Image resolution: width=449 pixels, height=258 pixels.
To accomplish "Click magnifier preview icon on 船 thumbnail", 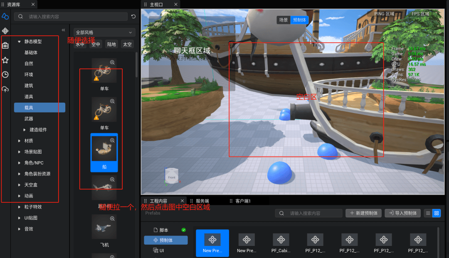I will tap(113, 140).
